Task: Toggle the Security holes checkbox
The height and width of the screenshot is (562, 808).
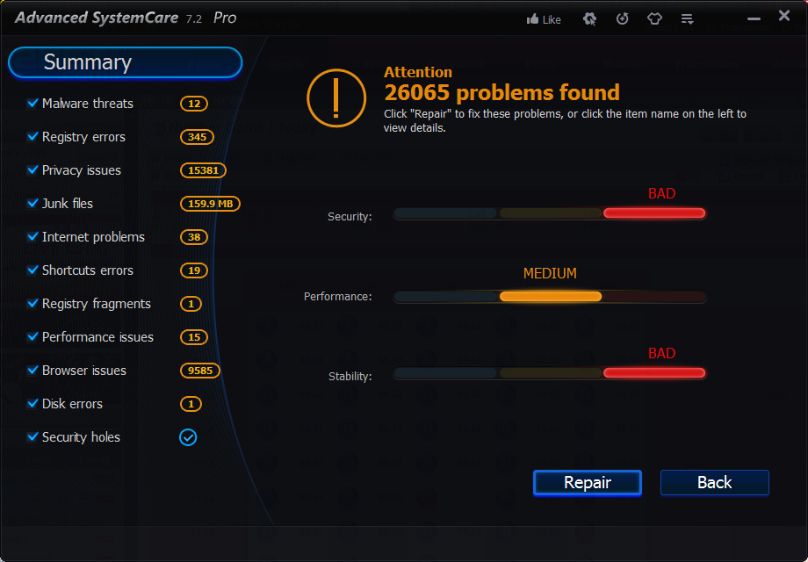Action: (x=32, y=436)
